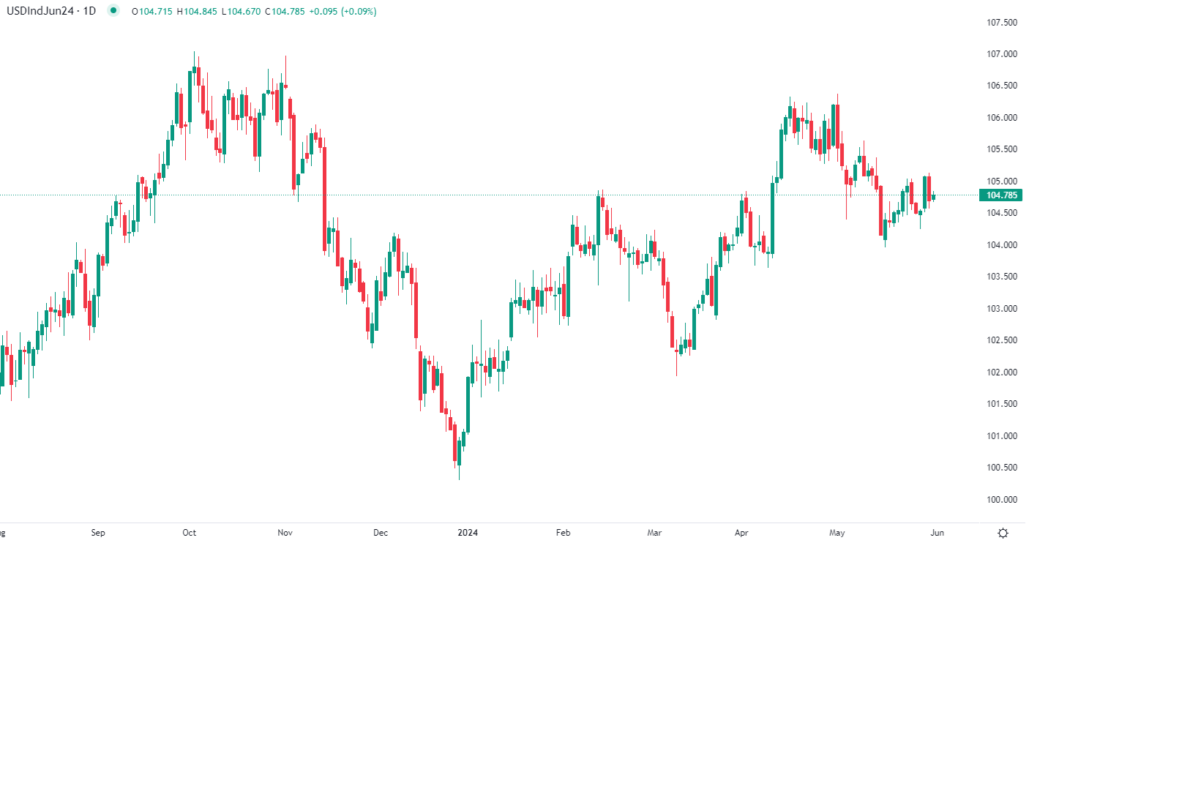Click the open value O104.715
Screen dimensions: 1179x805
152,12
